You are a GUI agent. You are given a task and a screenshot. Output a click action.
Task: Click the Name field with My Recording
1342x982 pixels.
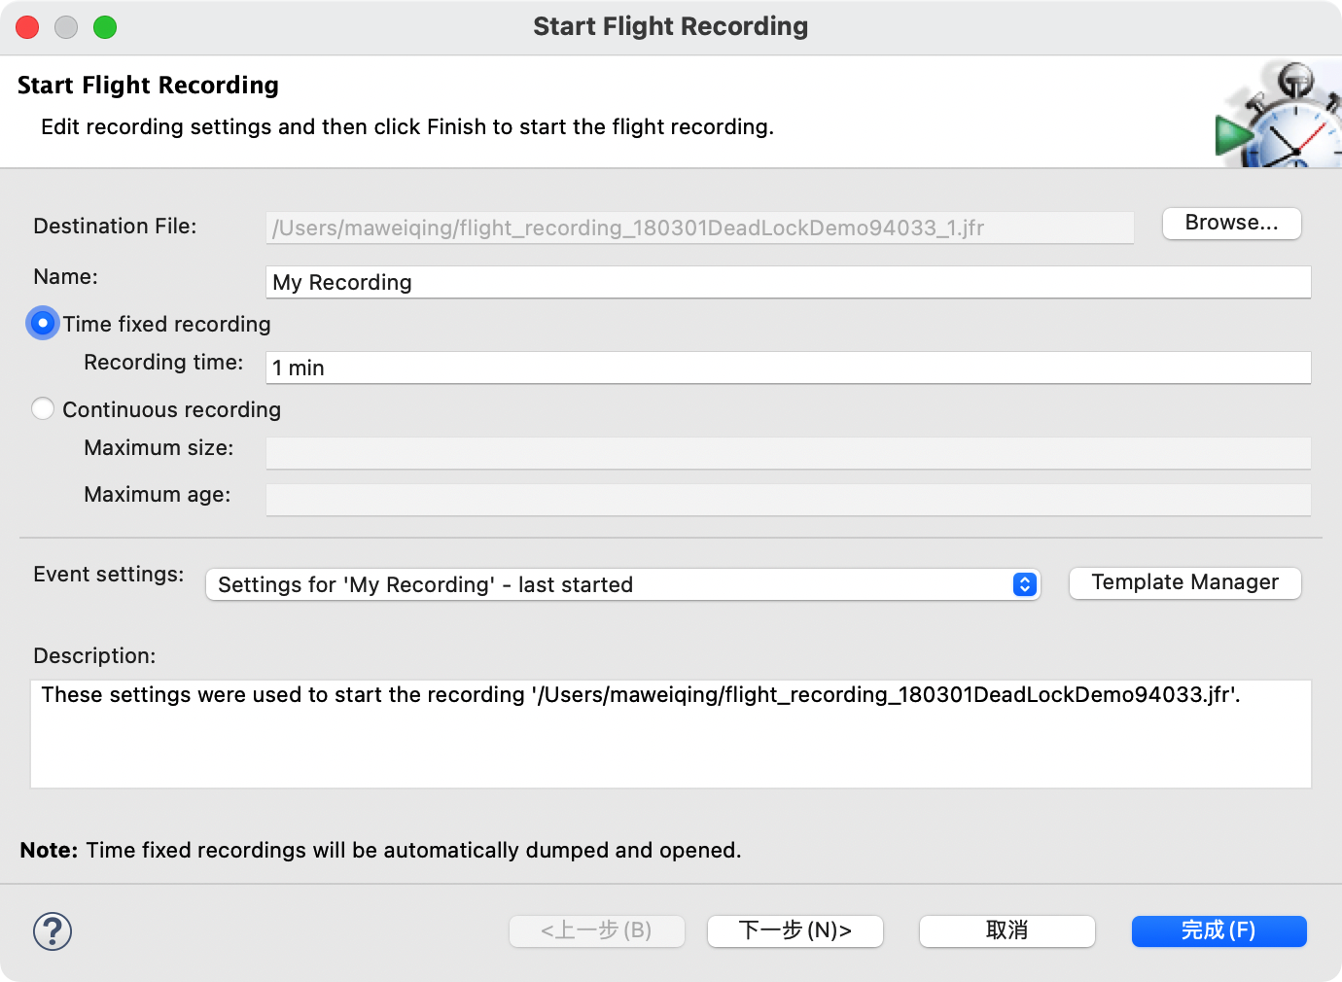pos(788,282)
